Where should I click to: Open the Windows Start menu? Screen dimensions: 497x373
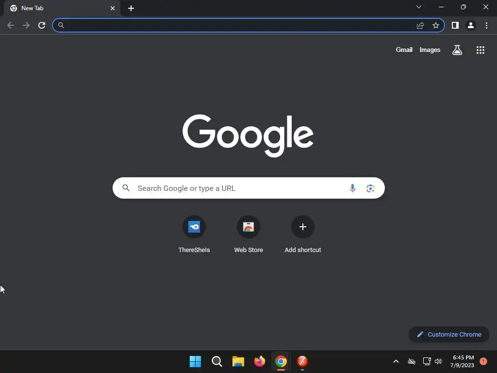[x=195, y=361]
